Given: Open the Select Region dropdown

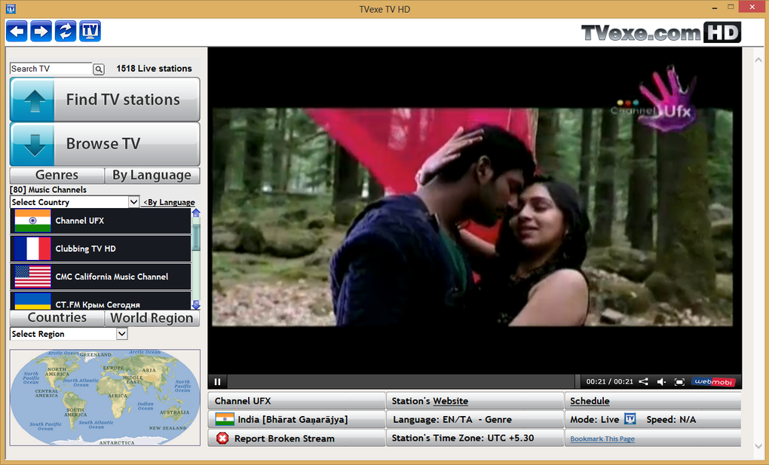Looking at the screenshot, I should (69, 334).
